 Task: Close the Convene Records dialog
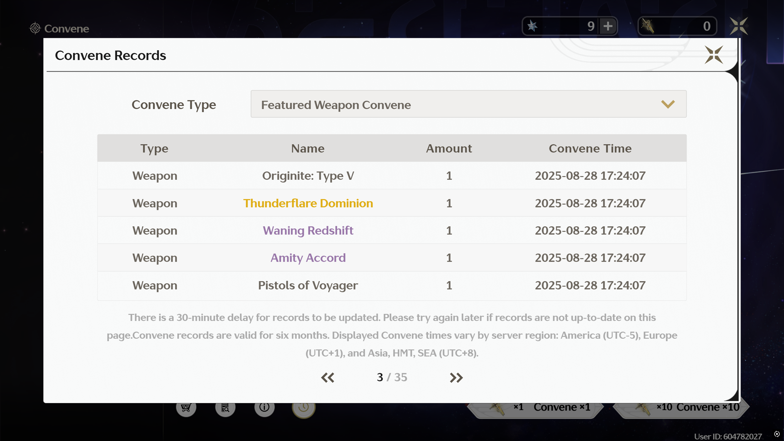714,55
